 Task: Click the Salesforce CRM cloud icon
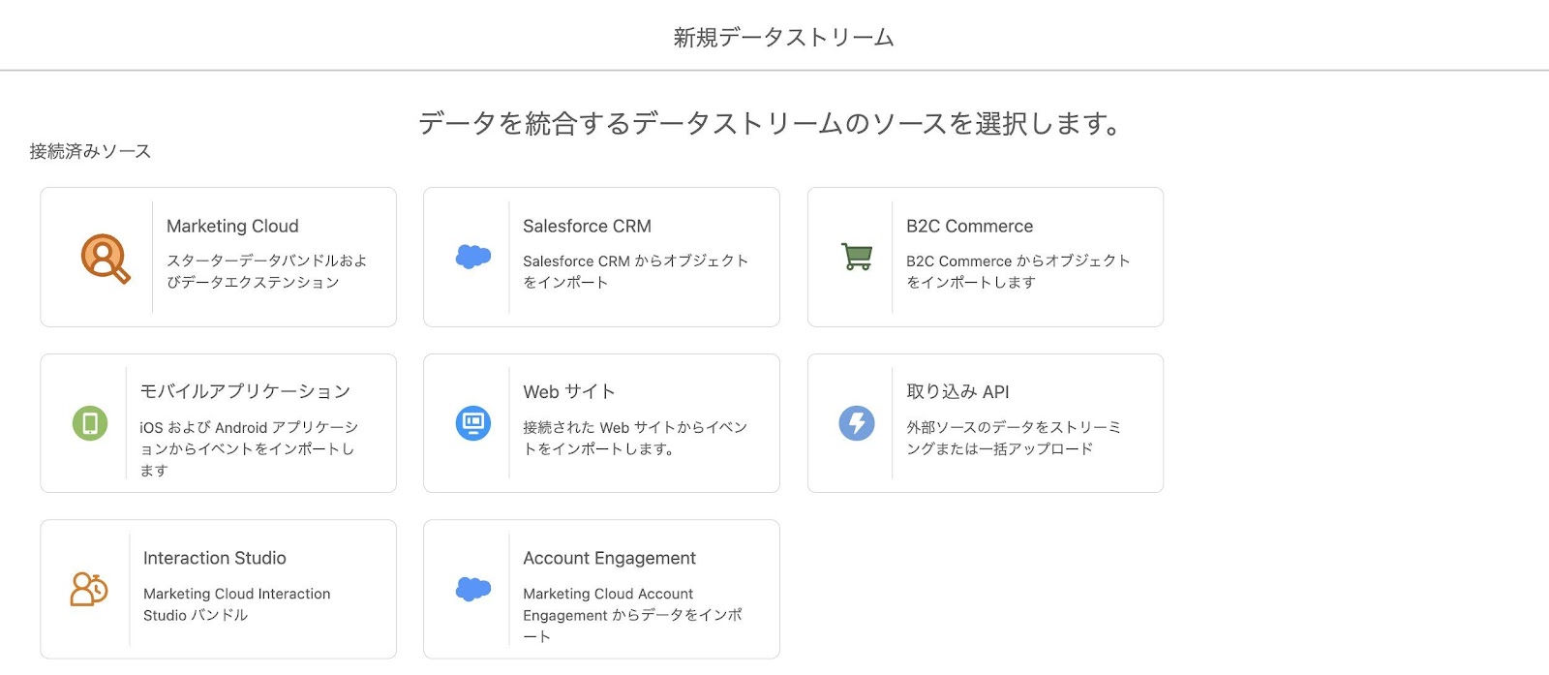coord(471,255)
